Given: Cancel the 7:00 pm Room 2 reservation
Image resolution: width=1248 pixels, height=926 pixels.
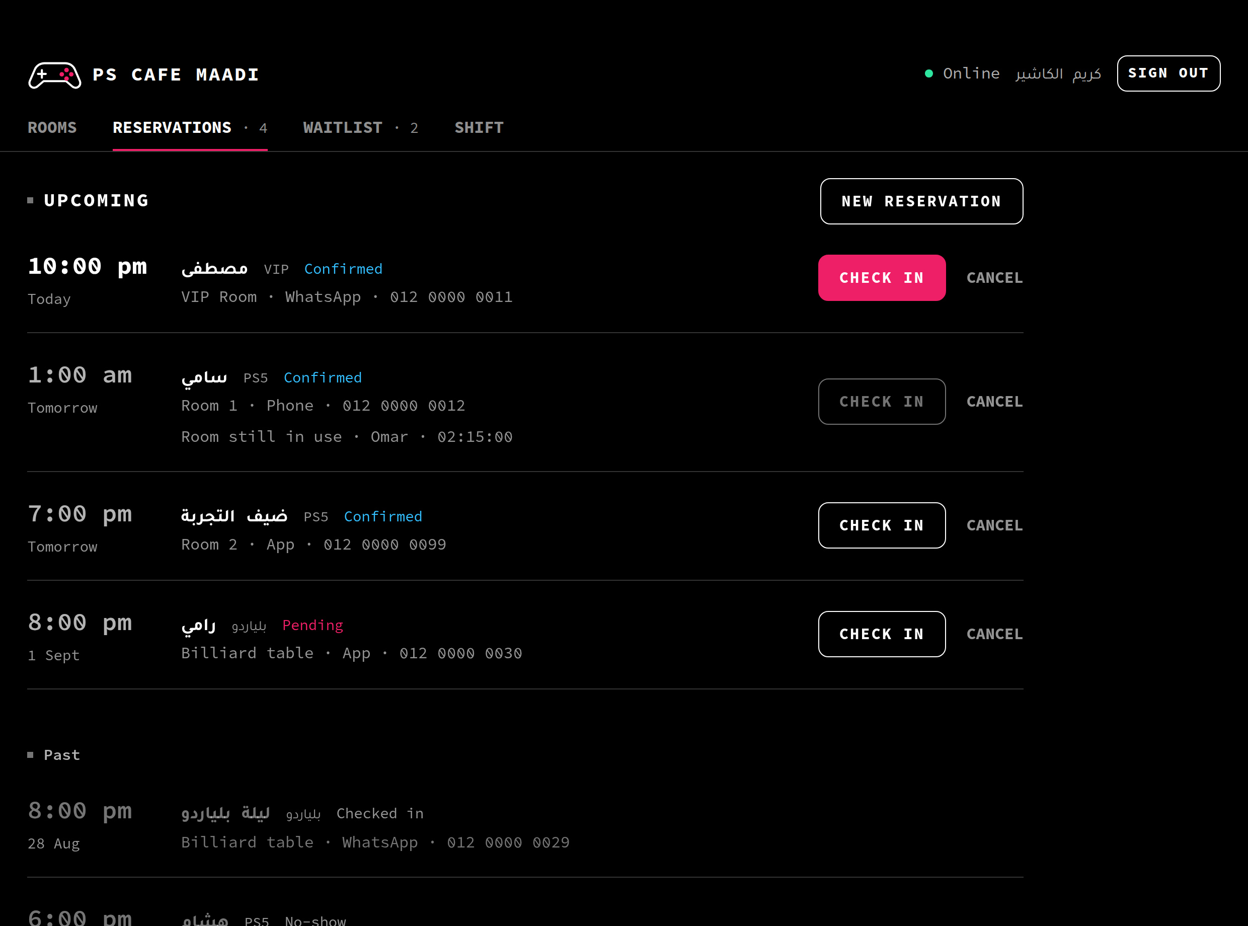Looking at the screenshot, I should pyautogui.click(x=995, y=525).
